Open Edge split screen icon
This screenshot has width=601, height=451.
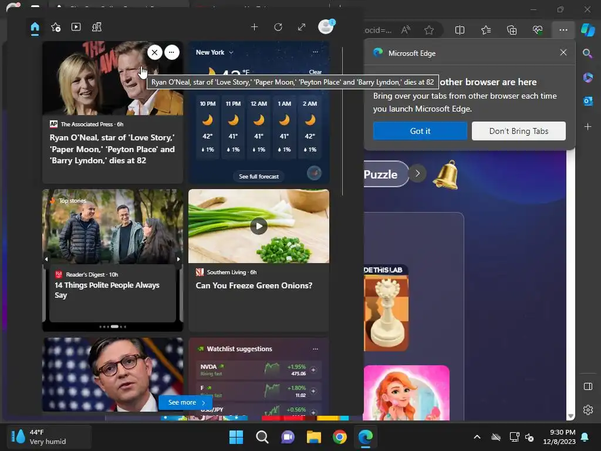pyautogui.click(x=460, y=30)
